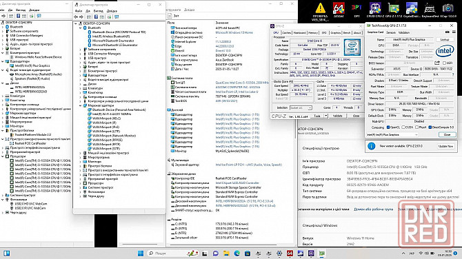This screenshot has height=259, width=462.
Task: Open GPU selection dropdown in GPU-Z
Action: click(392, 134)
